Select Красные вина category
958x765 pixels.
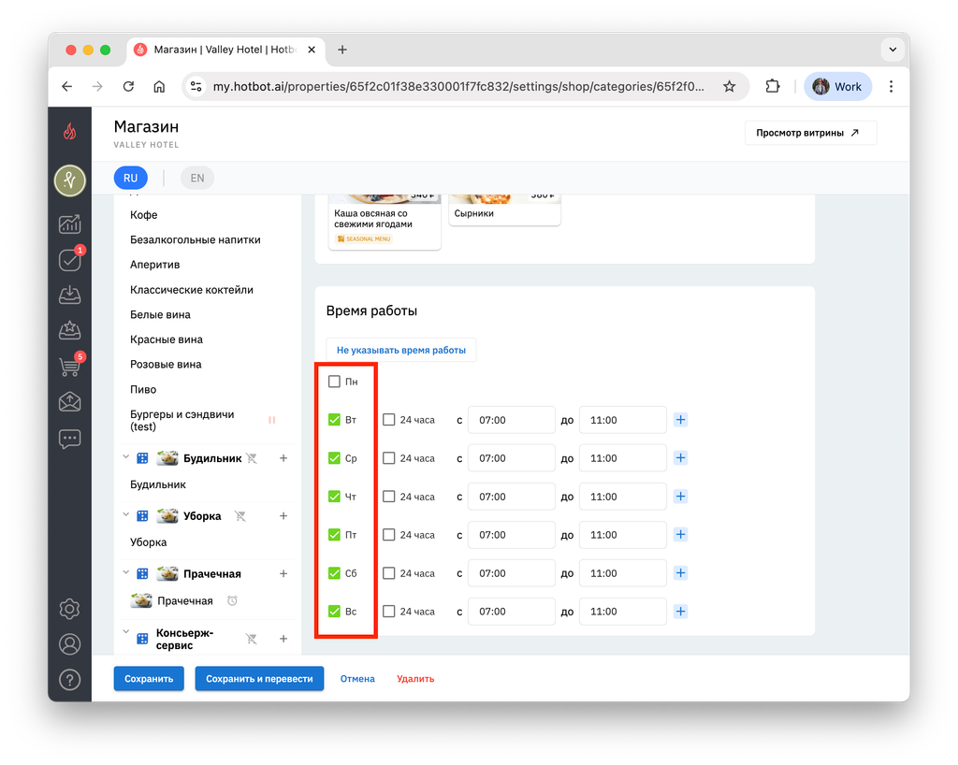167,339
